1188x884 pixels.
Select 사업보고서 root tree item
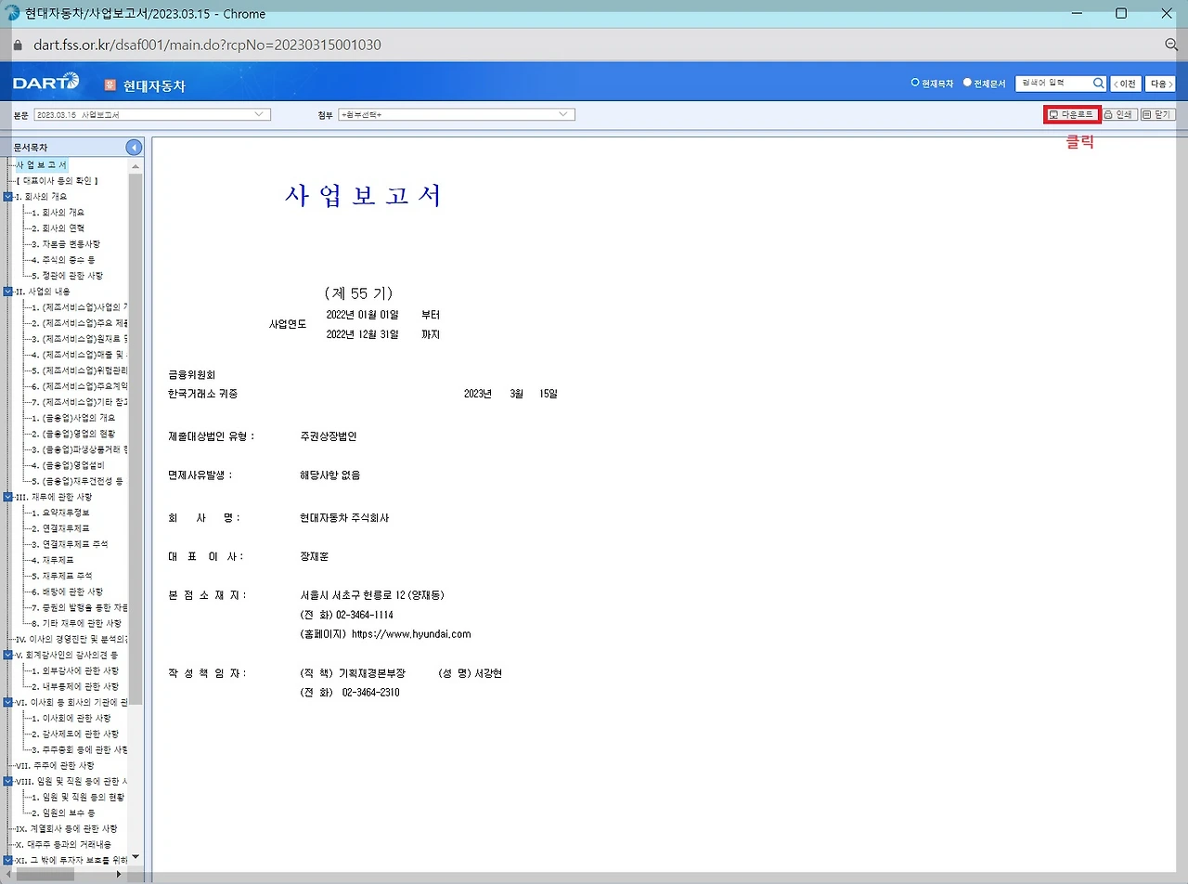pos(41,165)
